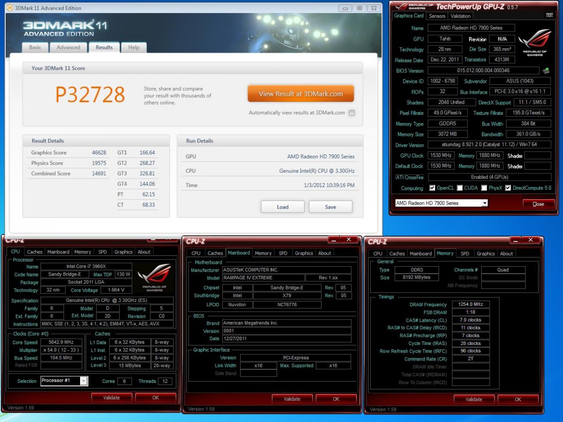Click the GPU Clock field 1530 MHz
The height and width of the screenshot is (422, 563).
click(441, 155)
